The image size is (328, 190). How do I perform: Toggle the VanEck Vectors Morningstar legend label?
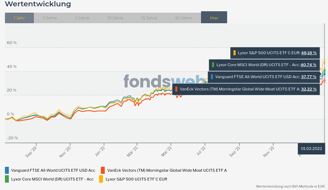coord(167,170)
